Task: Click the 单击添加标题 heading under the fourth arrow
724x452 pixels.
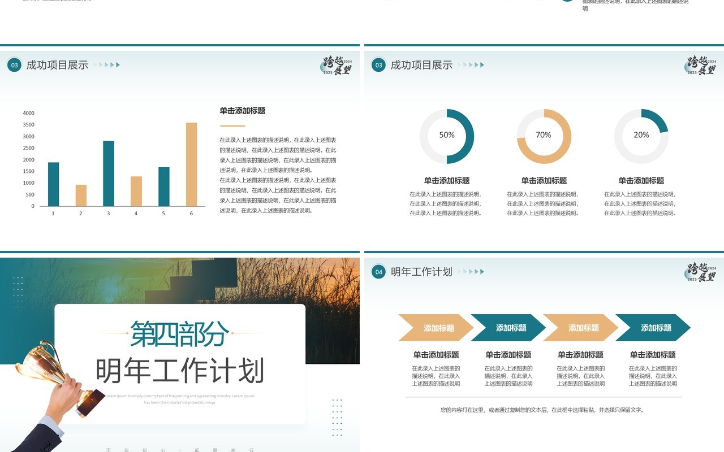Action: pyautogui.click(x=653, y=355)
